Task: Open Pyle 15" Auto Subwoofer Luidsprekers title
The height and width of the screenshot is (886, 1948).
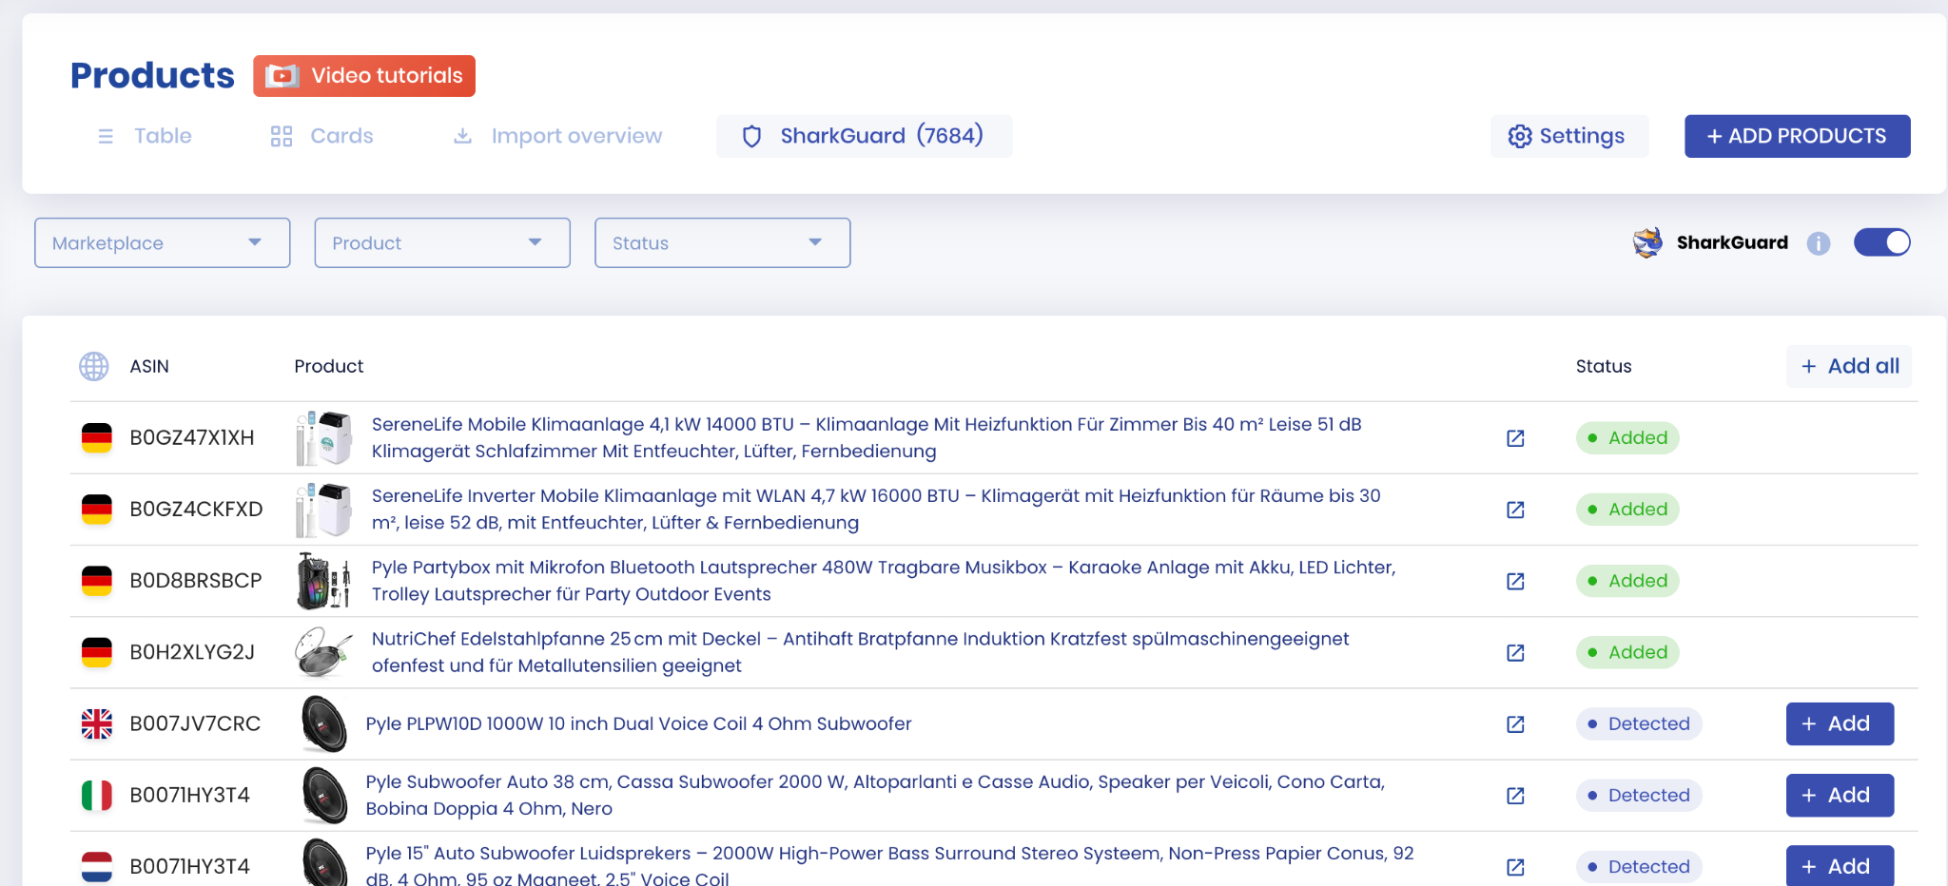Action: pyautogui.click(x=889, y=866)
